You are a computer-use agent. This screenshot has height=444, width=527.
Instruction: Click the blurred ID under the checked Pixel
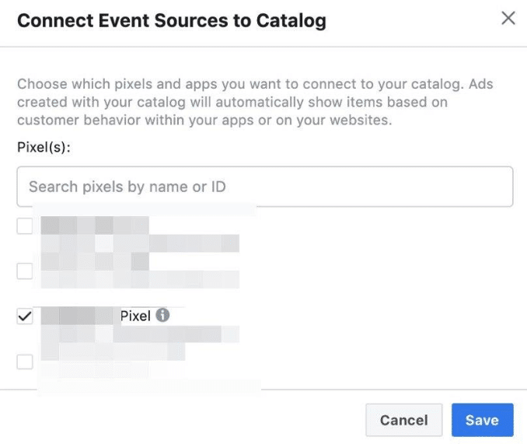click(140, 334)
